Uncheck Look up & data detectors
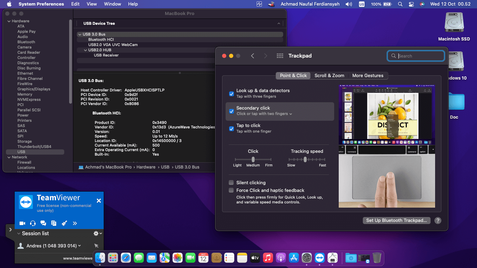 (x=231, y=94)
